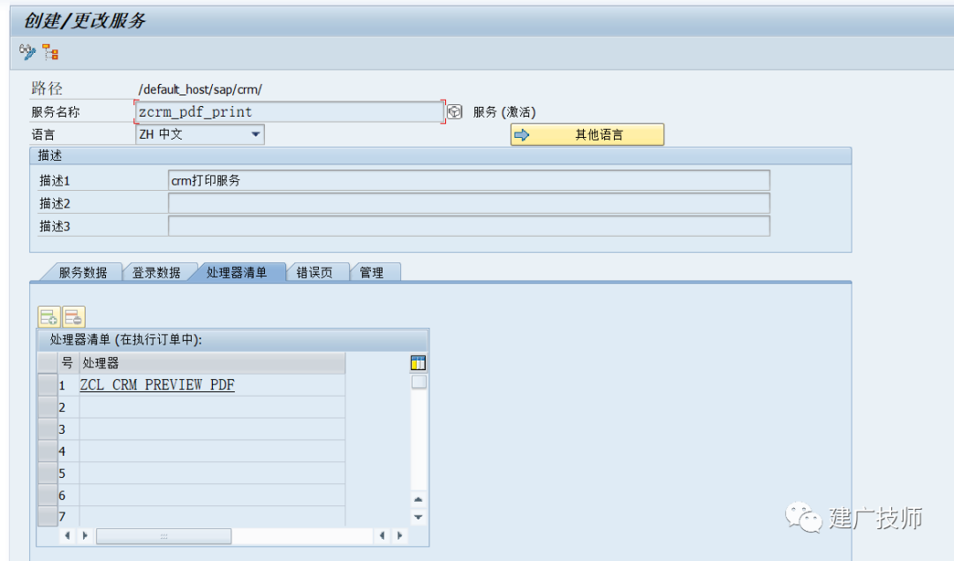Click the left arrow of right horizontal scrollbar
Screen dimensions: 954x561
click(382, 535)
